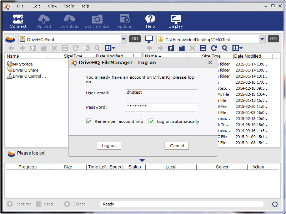The width and height of the screenshot is (286, 214).
Task: Click the Connect icon in the toolbar
Action: click(18, 21)
